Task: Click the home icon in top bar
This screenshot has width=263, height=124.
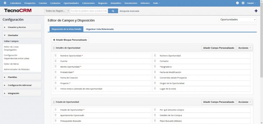Action: pyautogui.click(x=5, y=3)
